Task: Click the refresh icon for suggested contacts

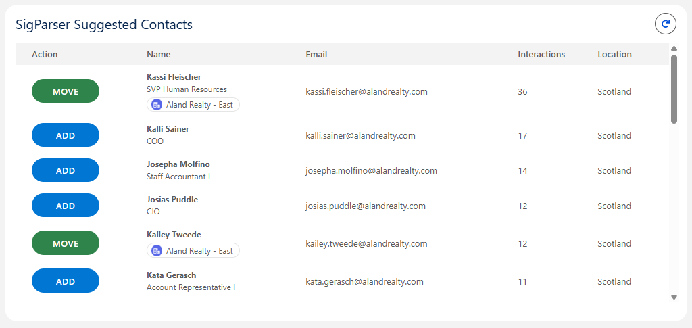Action: click(665, 24)
